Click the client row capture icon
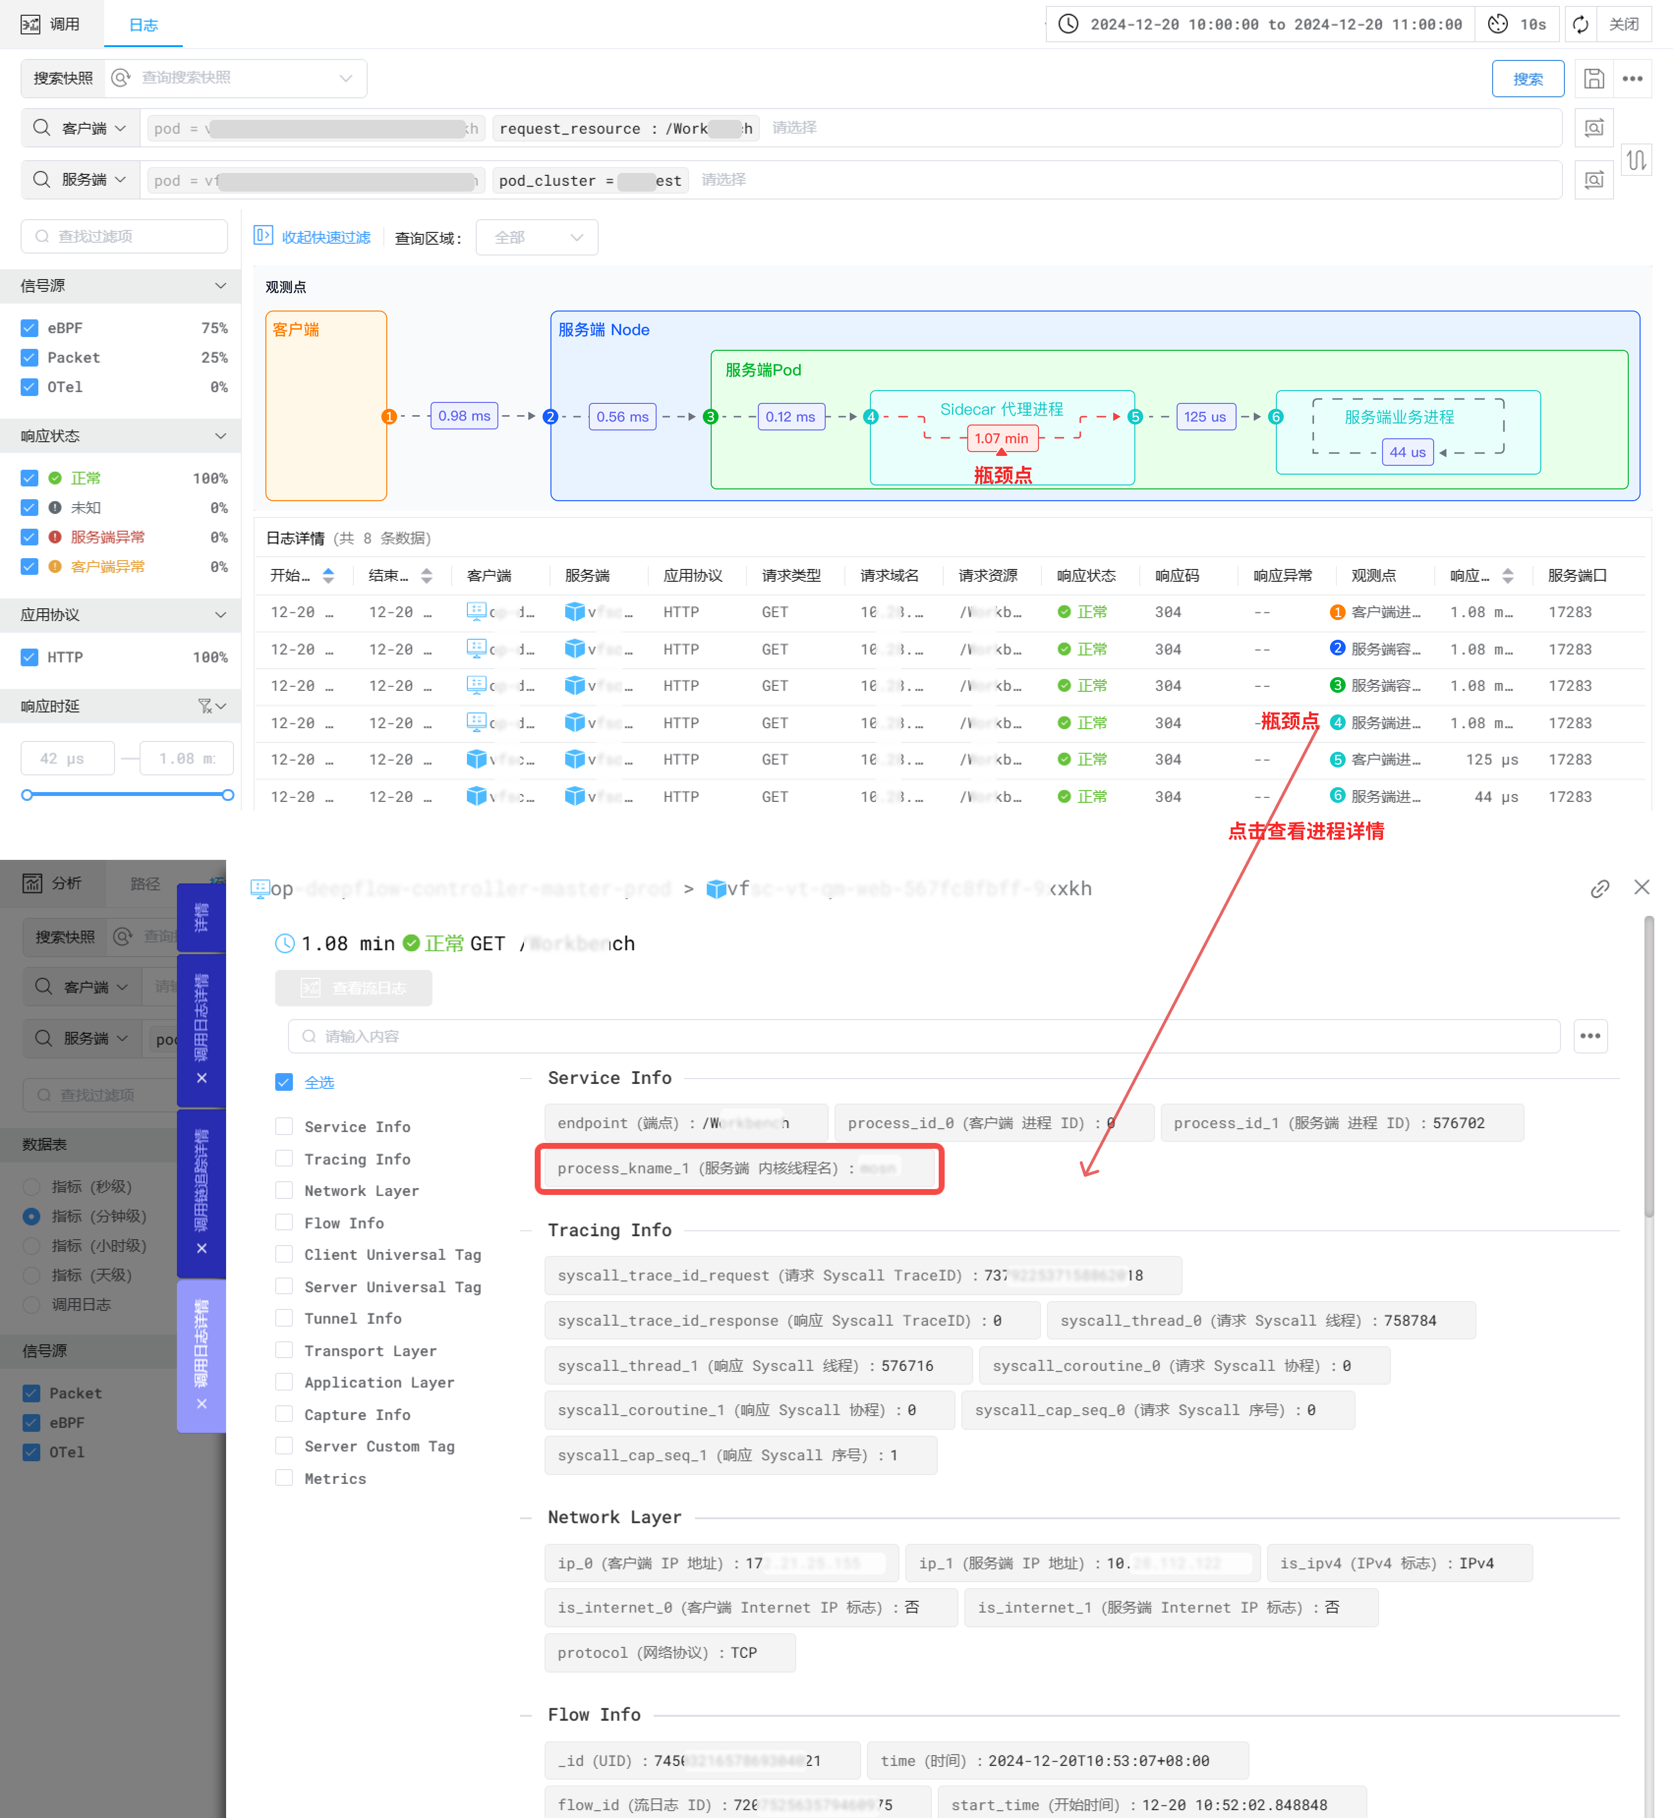 1593,128
